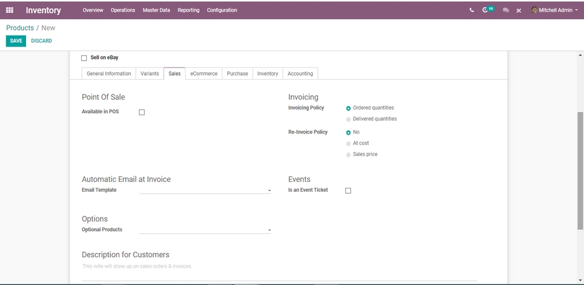Click the phone call icon
This screenshot has height=285, width=584.
point(472,10)
